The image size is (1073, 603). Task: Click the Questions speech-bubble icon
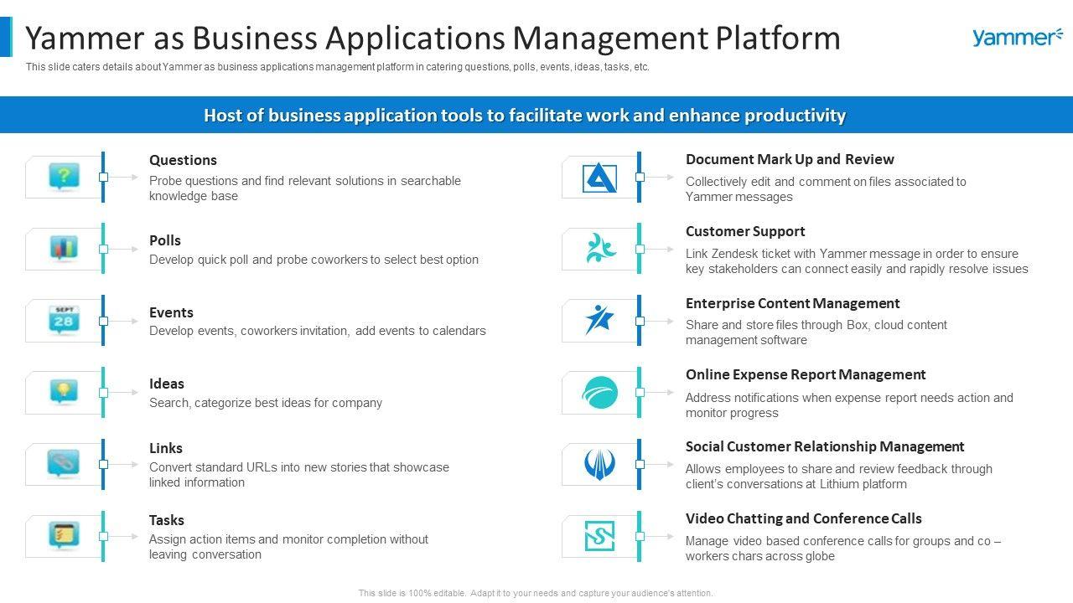[x=64, y=177]
